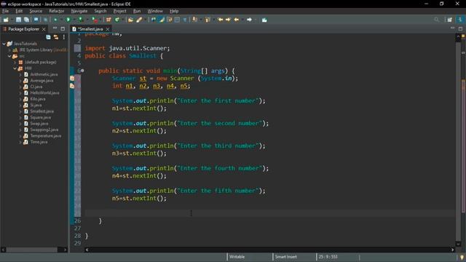
Task: Expand the Smallest.java tree node
Action: click(x=20, y=111)
